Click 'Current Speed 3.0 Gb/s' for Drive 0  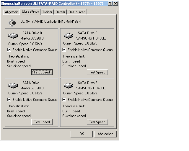[25, 44]
